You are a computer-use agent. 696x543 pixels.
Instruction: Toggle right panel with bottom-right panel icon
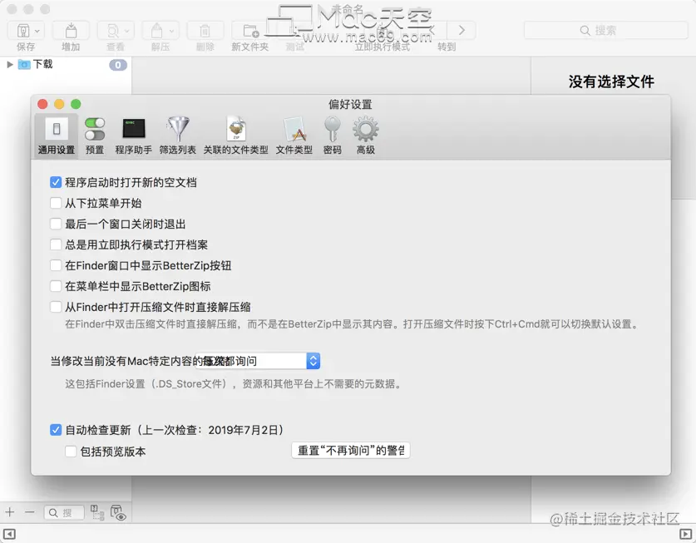(x=686, y=534)
